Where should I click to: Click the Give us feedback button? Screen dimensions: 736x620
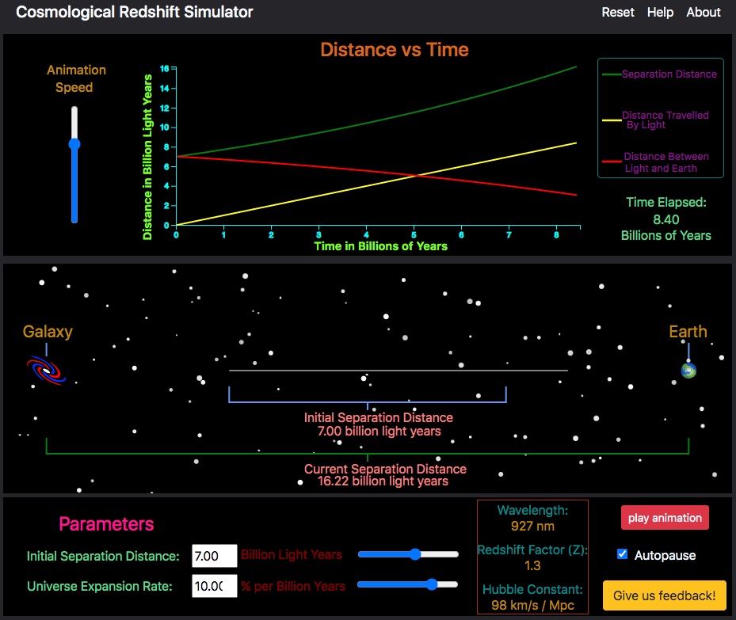pos(664,595)
